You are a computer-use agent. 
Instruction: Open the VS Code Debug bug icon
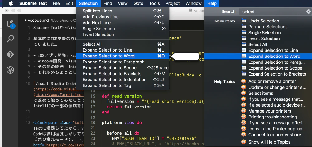pos(10,70)
